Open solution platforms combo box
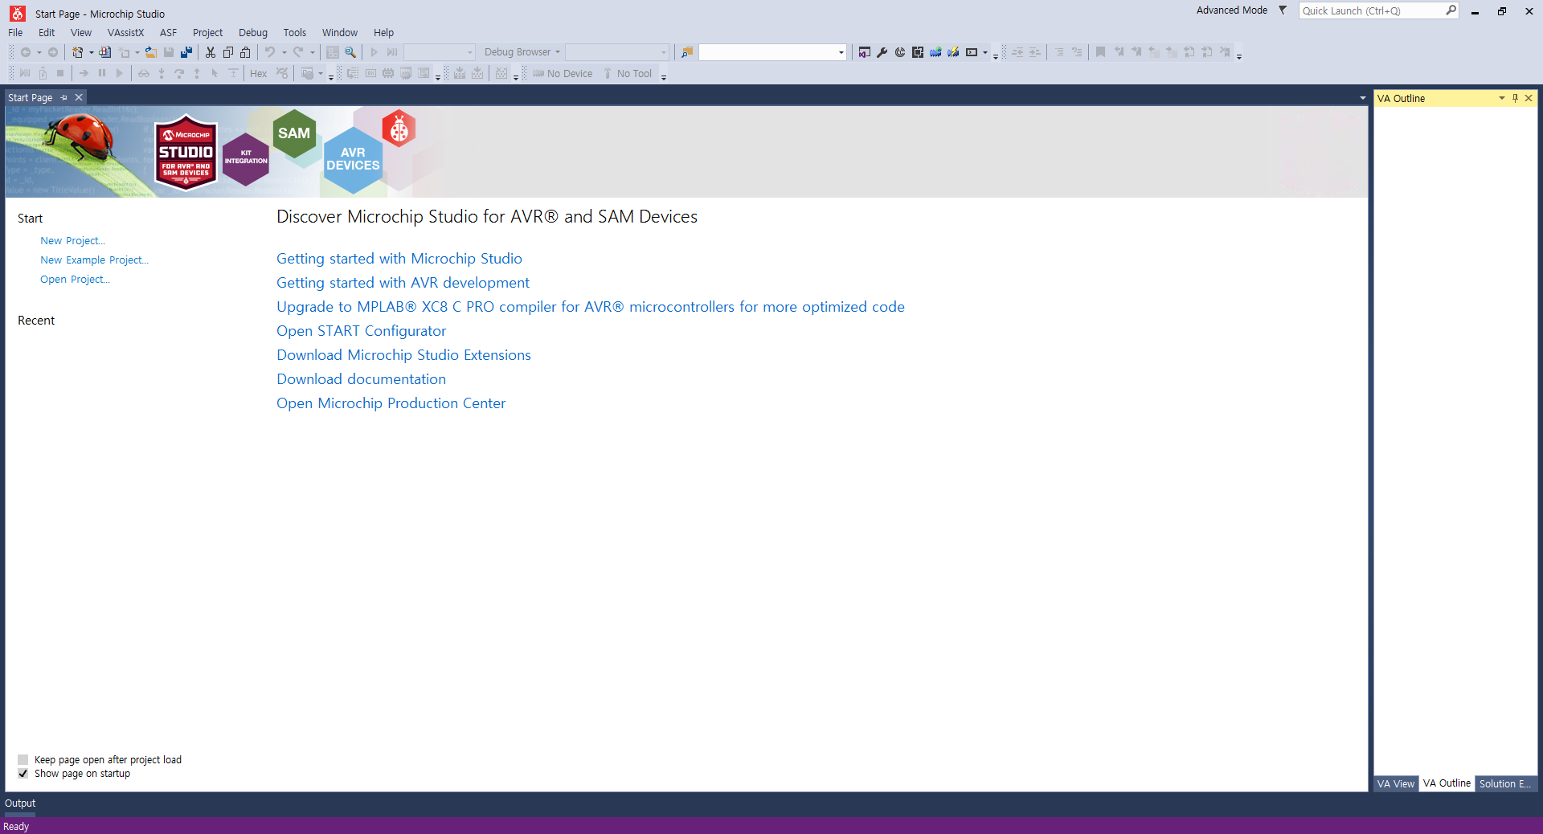 [x=617, y=52]
